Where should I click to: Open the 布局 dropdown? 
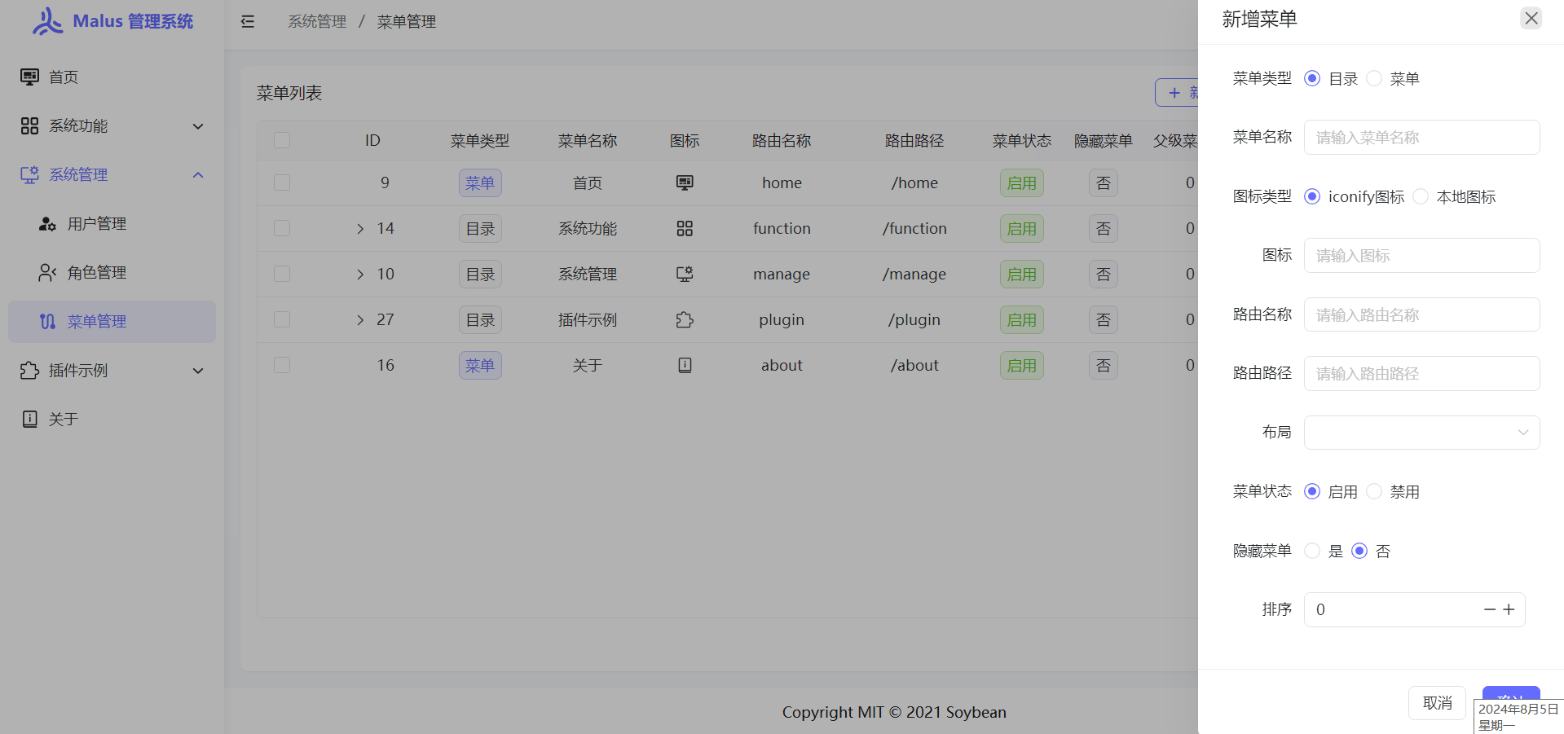point(1421,433)
